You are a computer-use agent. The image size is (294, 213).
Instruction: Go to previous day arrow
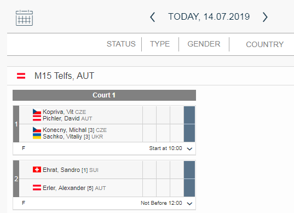coord(153,17)
